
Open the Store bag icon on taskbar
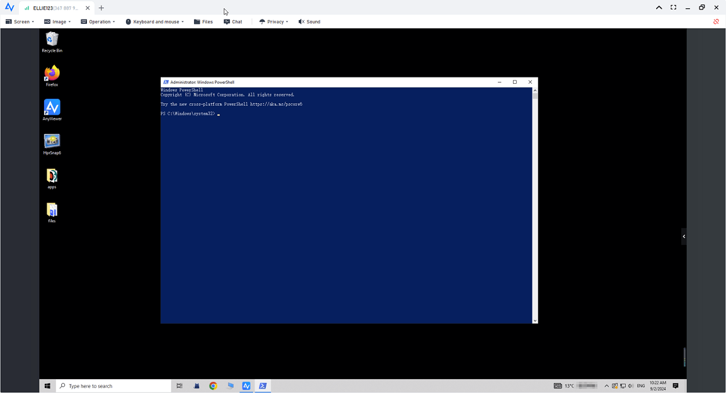click(197, 385)
